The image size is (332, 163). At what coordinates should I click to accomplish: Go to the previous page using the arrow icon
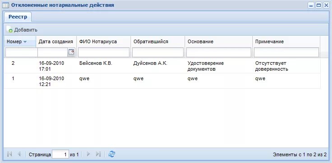pos(19,154)
